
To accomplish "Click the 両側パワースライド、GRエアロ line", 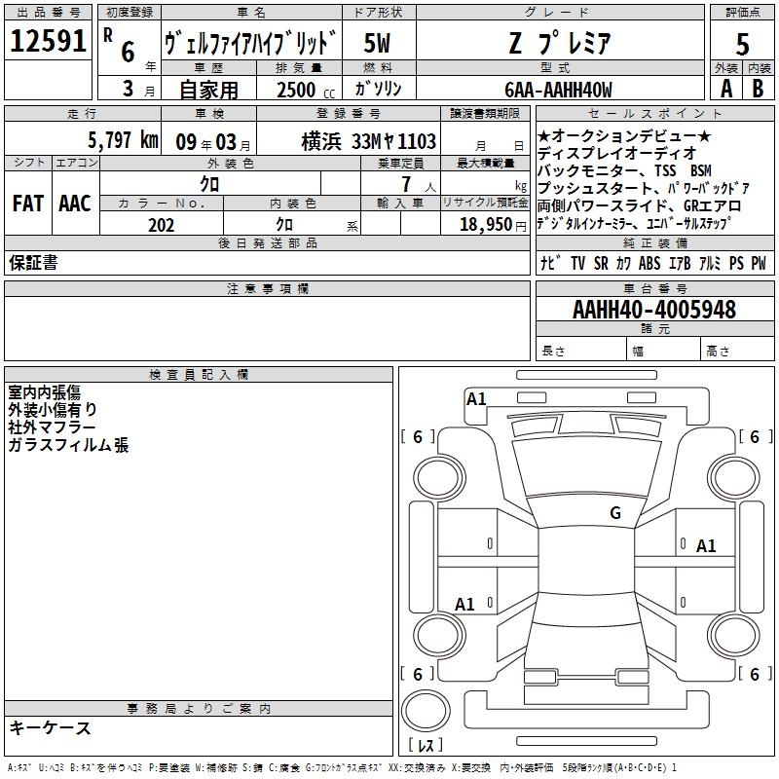I will (x=639, y=205).
